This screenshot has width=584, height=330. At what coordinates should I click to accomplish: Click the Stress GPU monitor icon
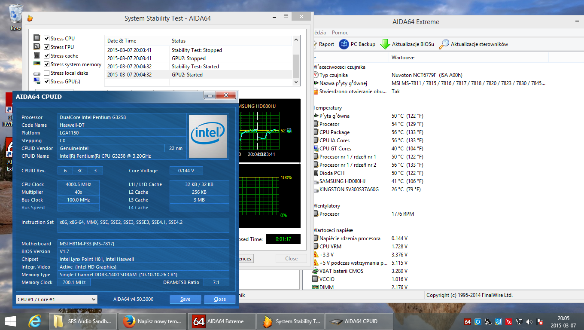point(37,81)
